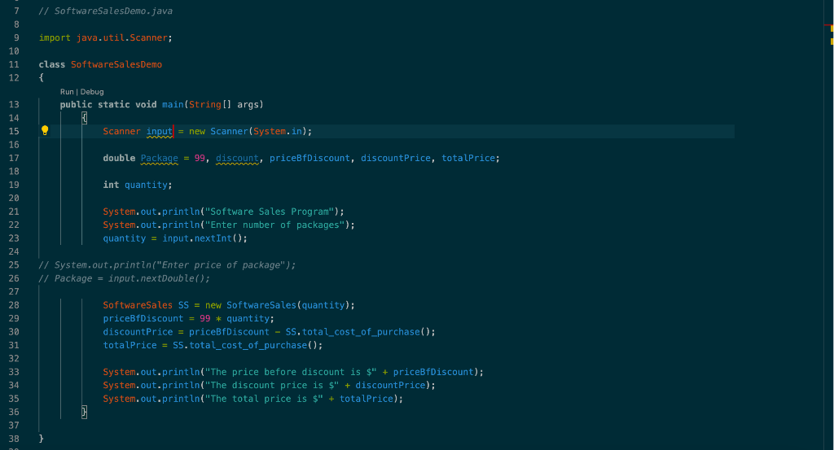Click the "Enter number of packages" string
This screenshot has width=834, height=450.
pyautogui.click(x=277, y=225)
